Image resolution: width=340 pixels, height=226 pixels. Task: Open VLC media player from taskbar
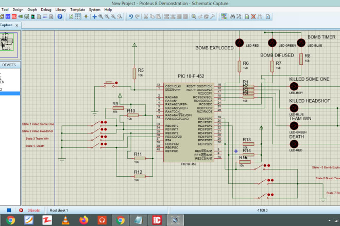click(x=65, y=220)
